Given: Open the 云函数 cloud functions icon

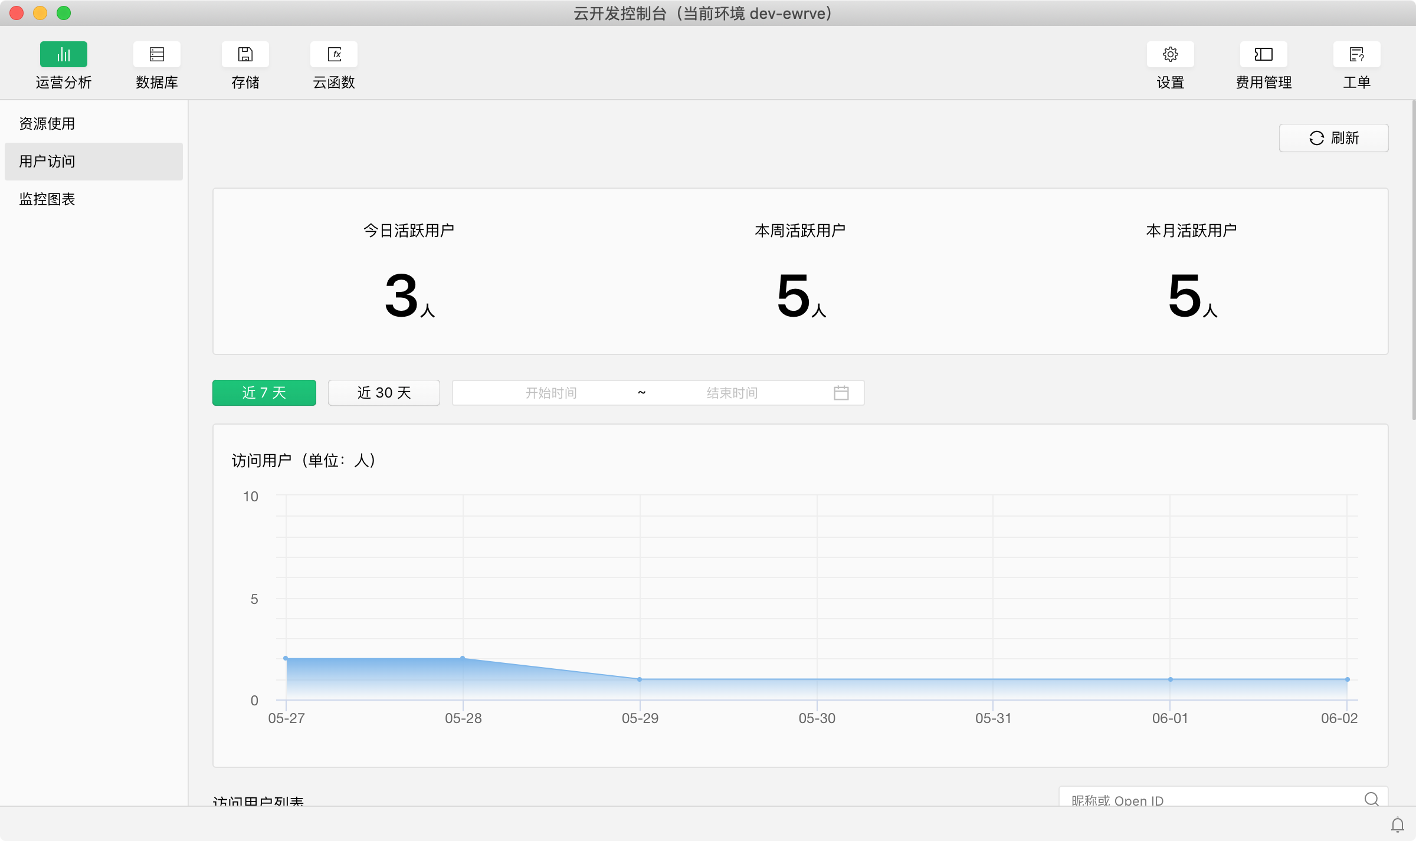Looking at the screenshot, I should pos(333,55).
